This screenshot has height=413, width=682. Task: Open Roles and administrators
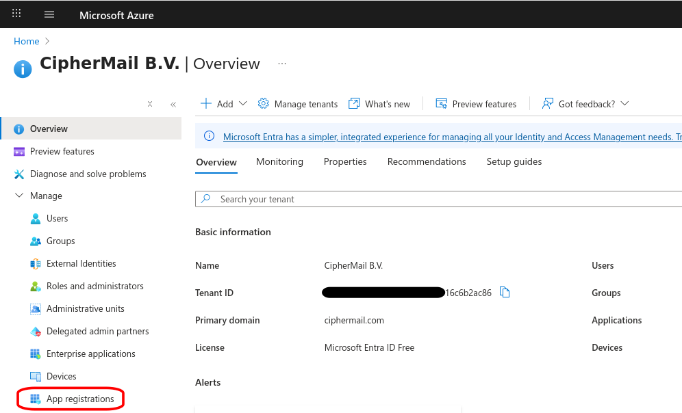coord(95,286)
